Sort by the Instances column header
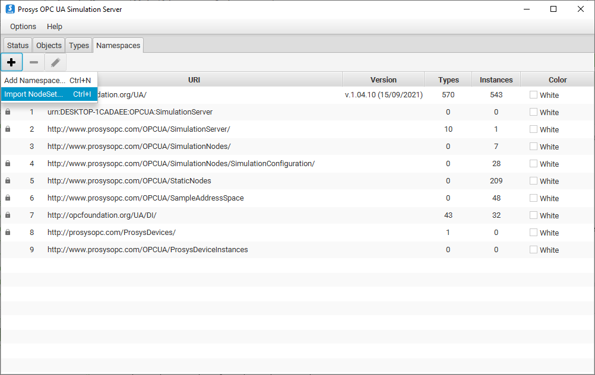Viewport: 595px width, 375px height. pos(496,80)
